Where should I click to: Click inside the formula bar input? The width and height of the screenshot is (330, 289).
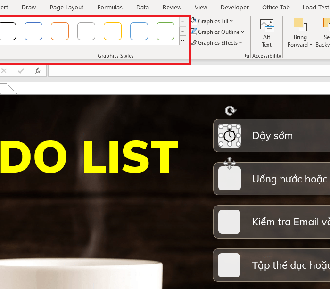coord(189,71)
